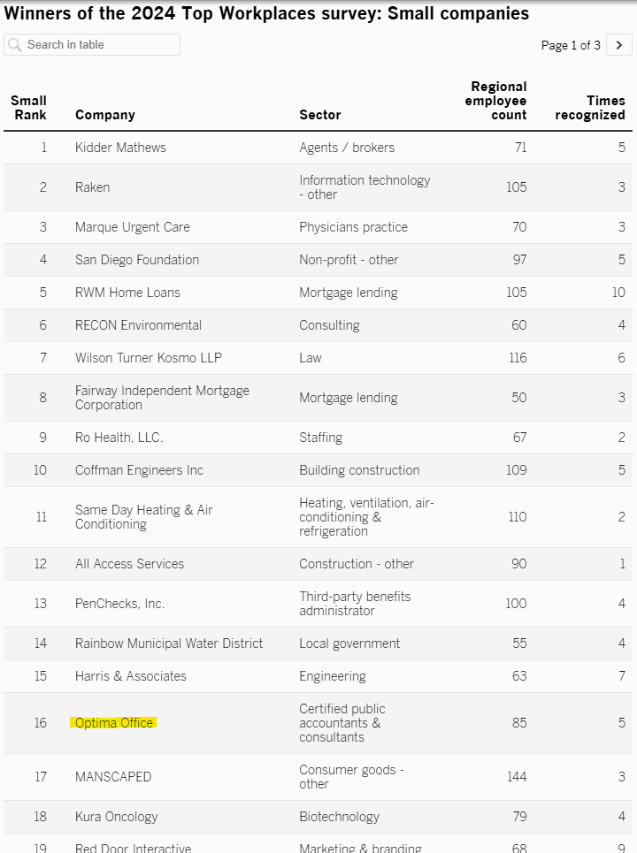
Task: Sort table by Company column header
Action: tap(105, 115)
